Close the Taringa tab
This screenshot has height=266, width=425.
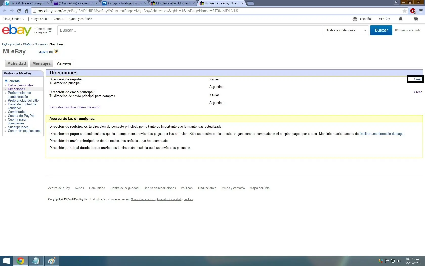145,3
